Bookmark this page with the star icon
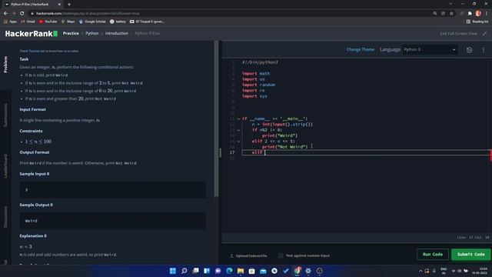This screenshot has width=492, height=277. (451, 14)
